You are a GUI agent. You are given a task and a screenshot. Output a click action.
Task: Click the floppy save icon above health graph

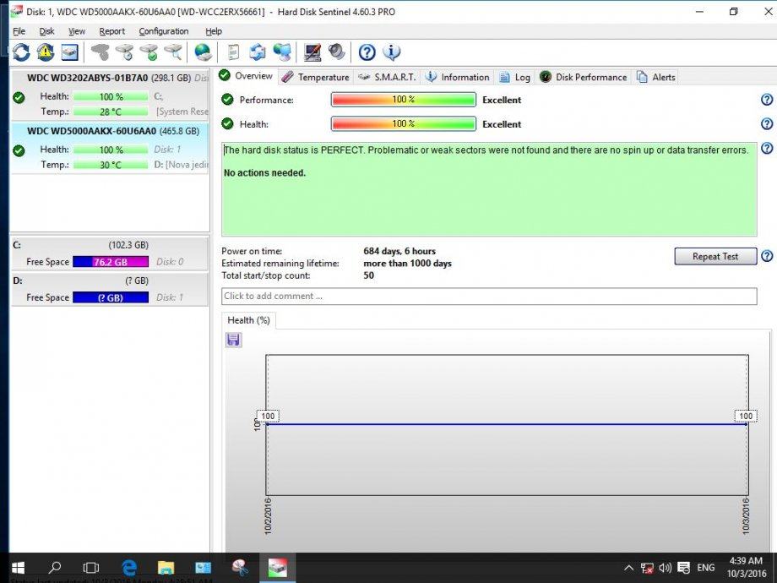click(x=233, y=340)
